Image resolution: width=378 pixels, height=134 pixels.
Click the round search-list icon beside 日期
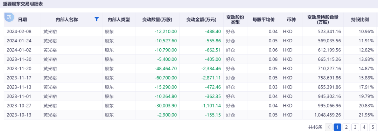point(9,17)
